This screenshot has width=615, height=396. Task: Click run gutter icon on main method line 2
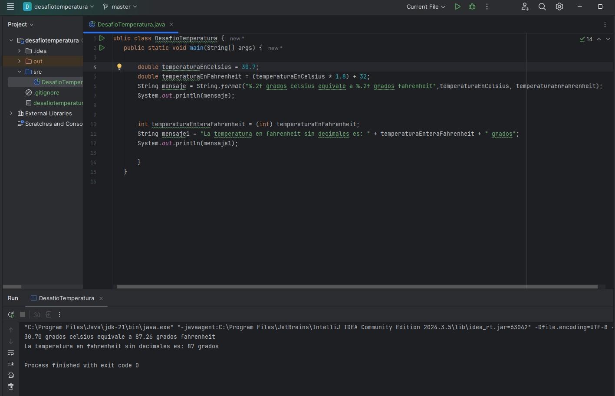[102, 48]
